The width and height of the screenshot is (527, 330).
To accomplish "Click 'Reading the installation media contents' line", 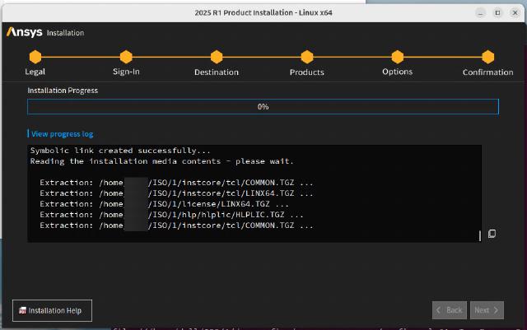I will [x=161, y=161].
